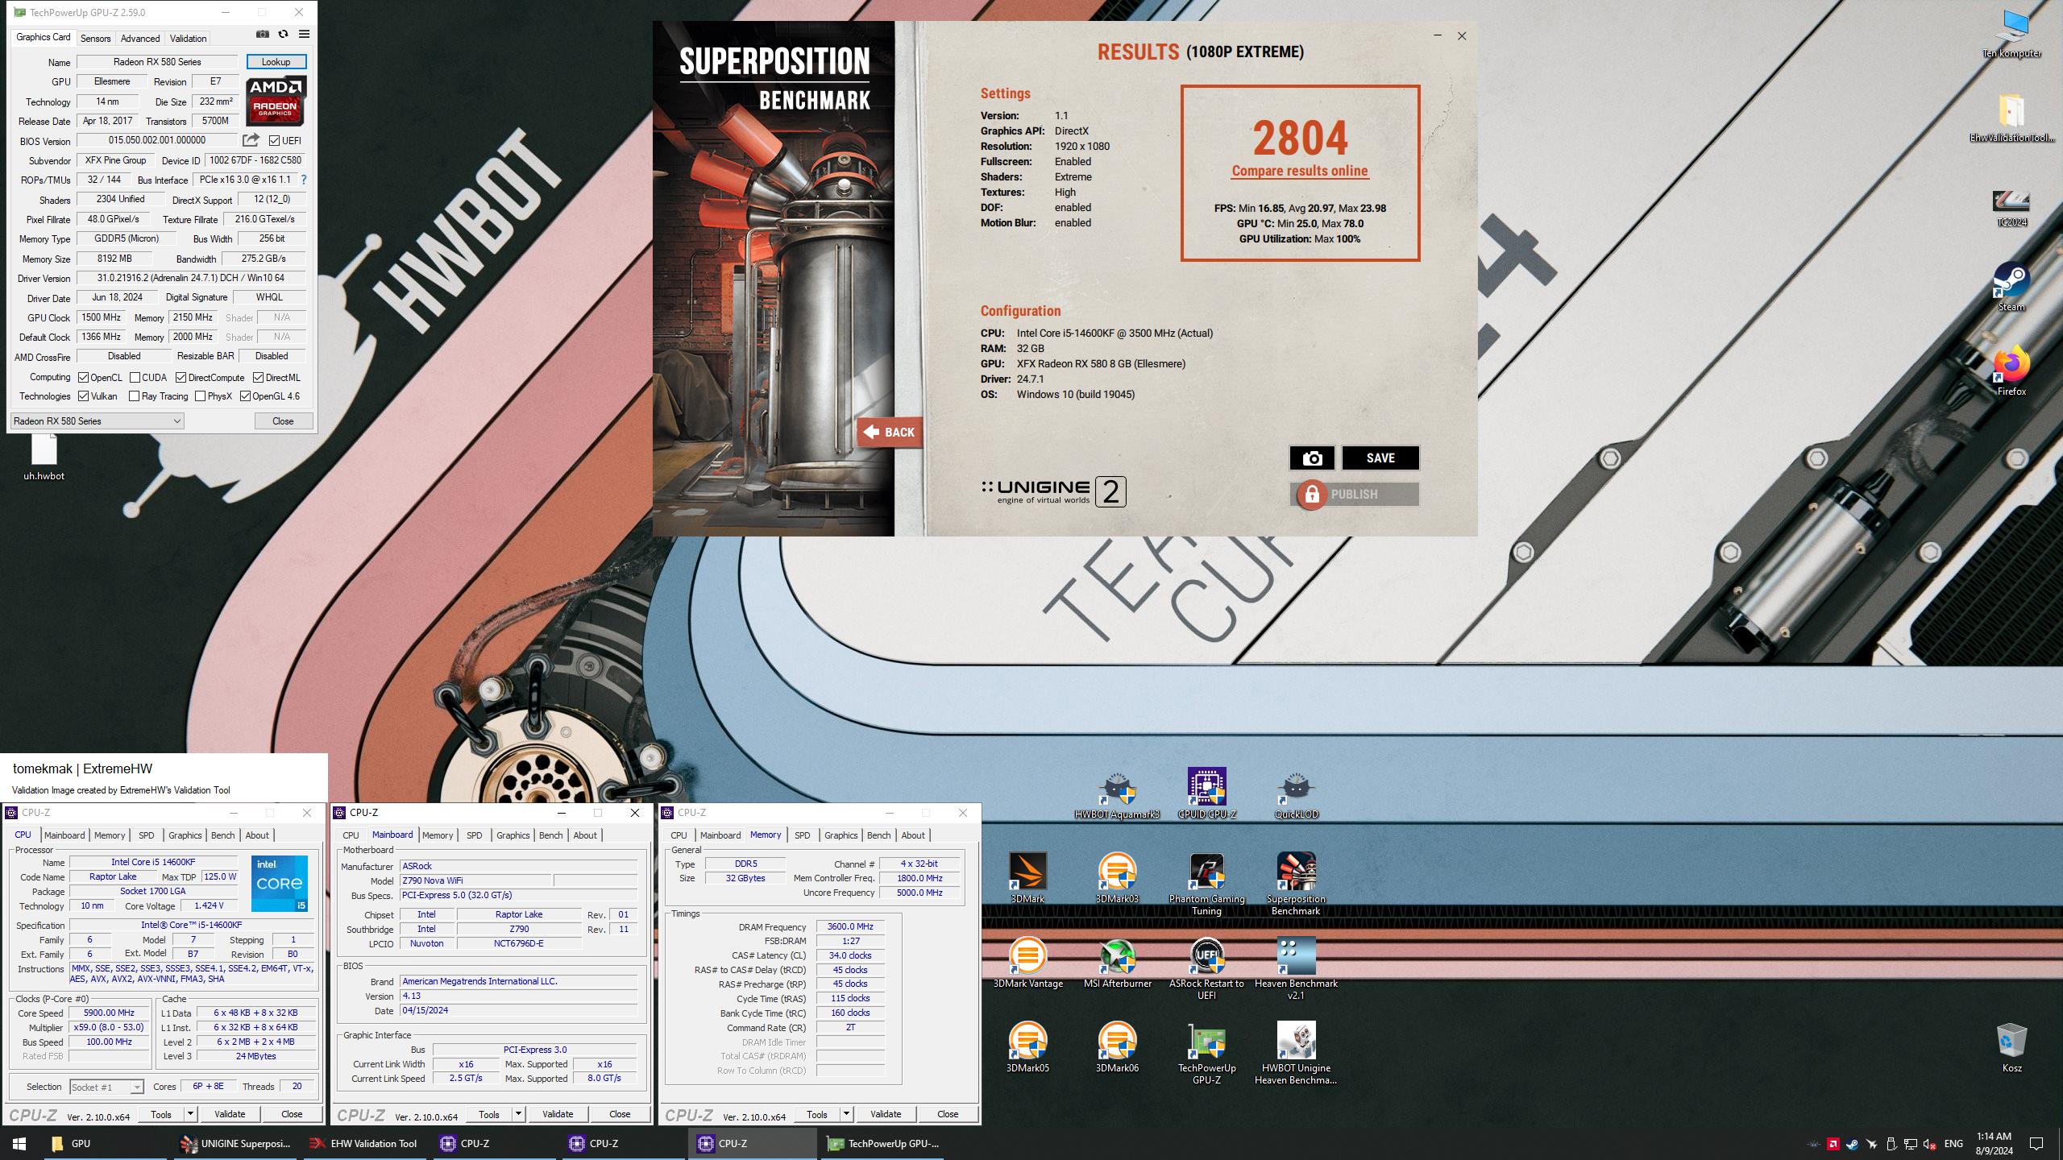Click the BACK button in Superposition
Image resolution: width=2063 pixels, height=1160 pixels.
(x=889, y=432)
